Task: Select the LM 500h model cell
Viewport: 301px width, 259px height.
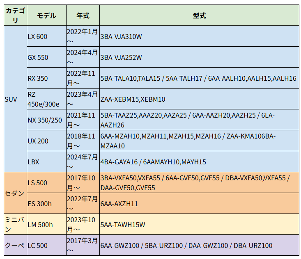Action: pyautogui.click(x=47, y=224)
